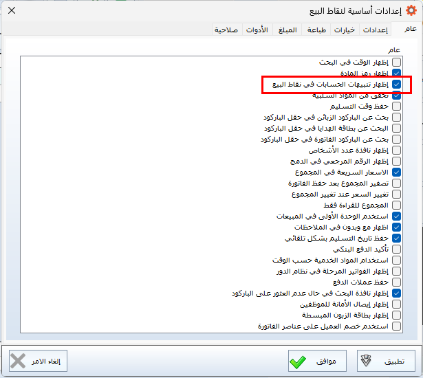
Task: Uncheck حفظ تاريخ التسليم بشكل تلقائي
Action: (396, 238)
